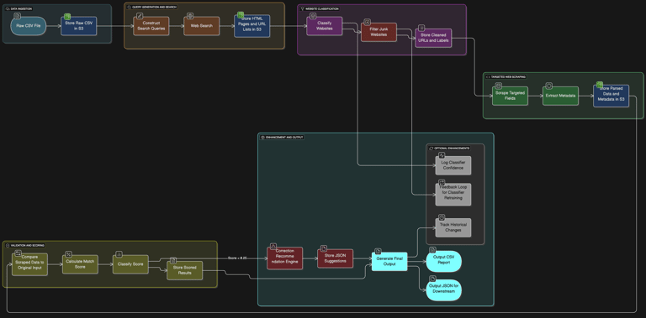Click the QUERY GENERATION AND SEARCH group label
646x318 pixels.
(154, 8)
